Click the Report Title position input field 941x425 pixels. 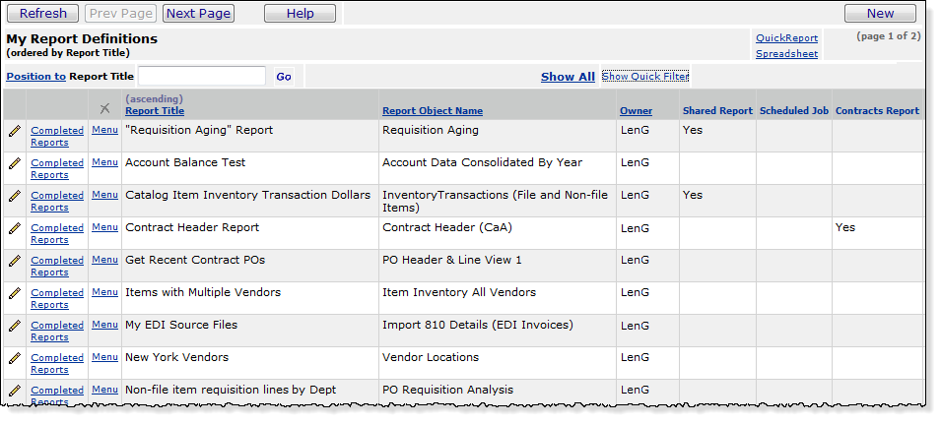(202, 76)
